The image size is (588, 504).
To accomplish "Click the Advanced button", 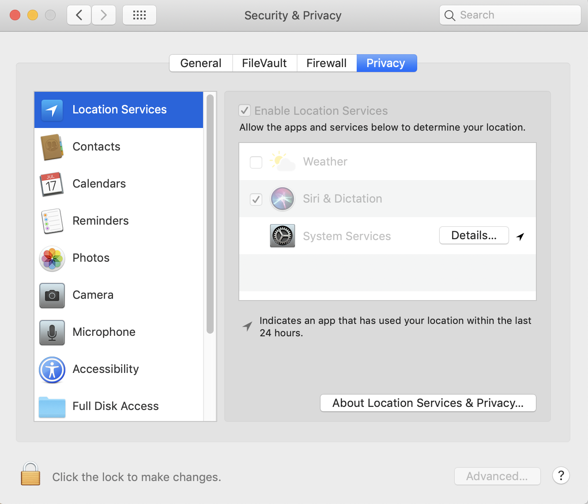I will click(498, 476).
